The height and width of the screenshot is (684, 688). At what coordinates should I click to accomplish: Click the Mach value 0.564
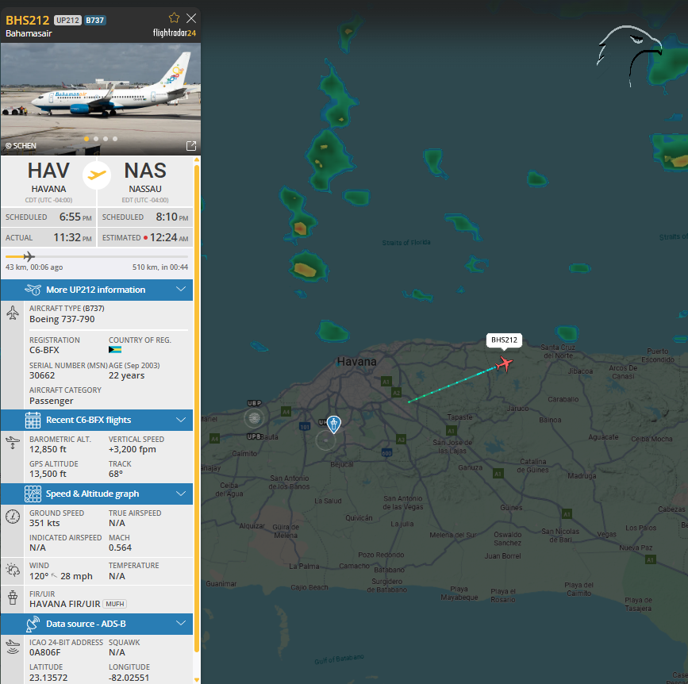point(121,548)
